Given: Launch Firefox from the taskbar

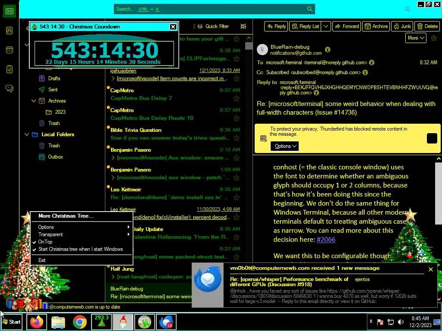Looking at the screenshot, I should click(x=37, y=322).
